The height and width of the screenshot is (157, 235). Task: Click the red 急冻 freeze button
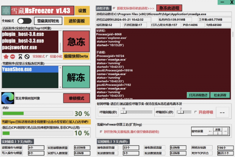76,41
